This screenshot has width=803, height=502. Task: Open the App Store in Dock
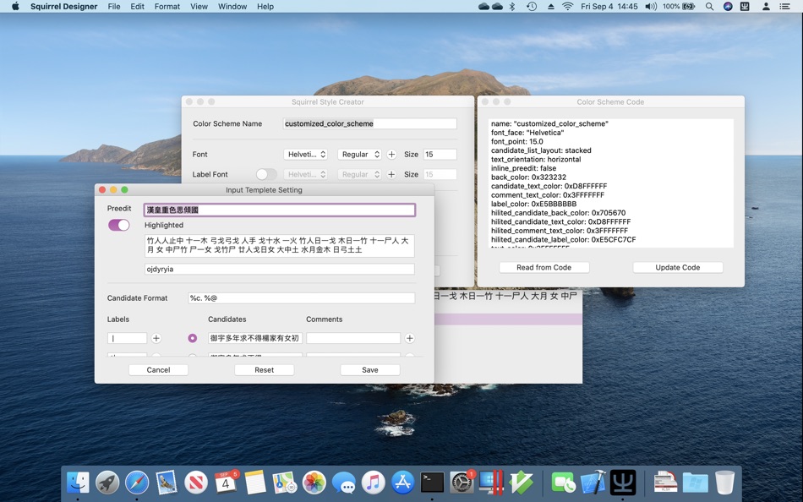tap(402, 482)
